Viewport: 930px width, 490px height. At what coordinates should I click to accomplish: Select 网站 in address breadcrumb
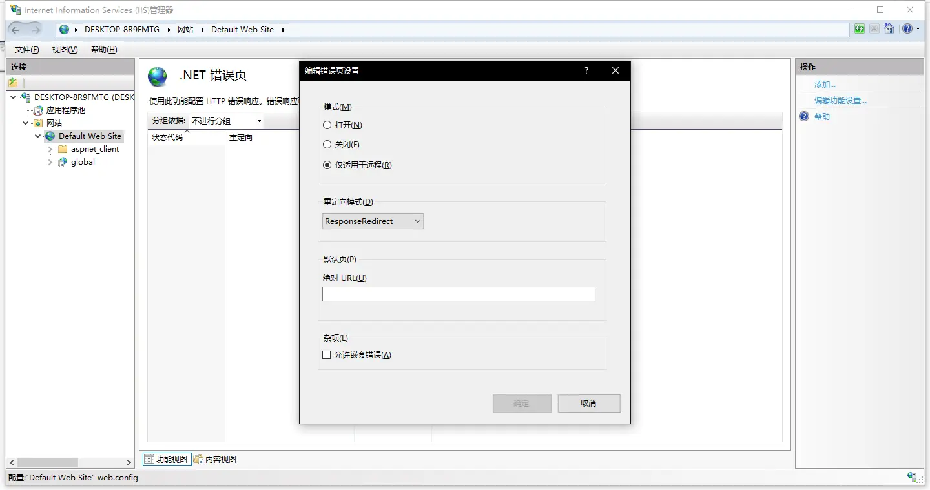pyautogui.click(x=185, y=30)
